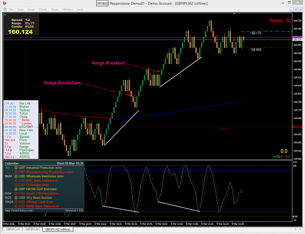Click NZD RBNZ Rate Statement event
Image resolution: width=305 pixels, height=234 pixels.
(x=39, y=206)
